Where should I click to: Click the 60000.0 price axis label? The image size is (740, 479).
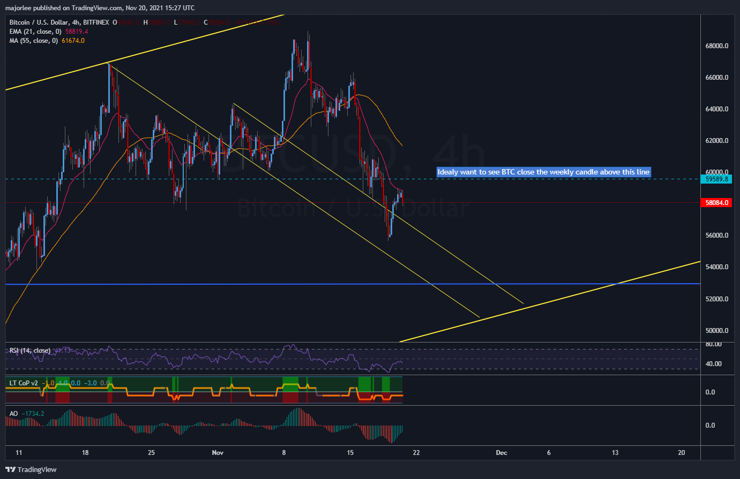(717, 172)
